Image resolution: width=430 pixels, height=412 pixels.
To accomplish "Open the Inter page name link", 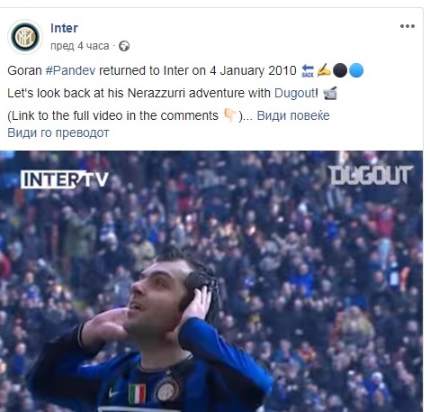I will coord(64,28).
